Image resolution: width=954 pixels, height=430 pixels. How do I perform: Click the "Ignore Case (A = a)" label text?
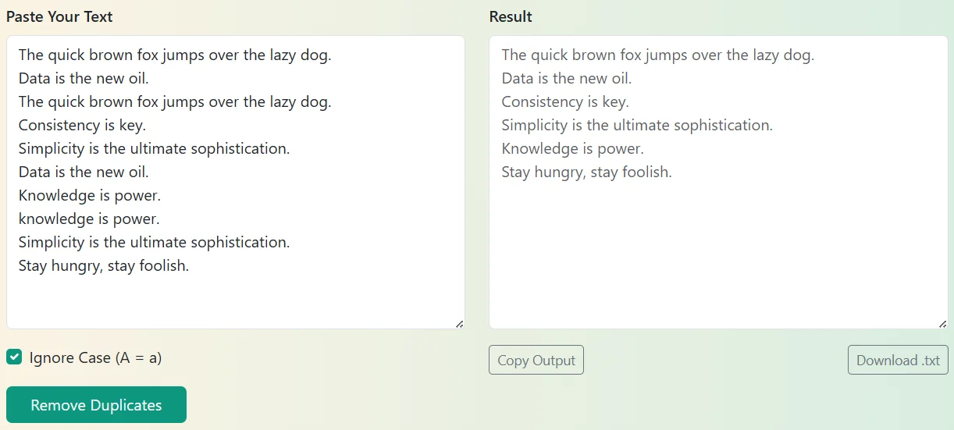tap(95, 357)
